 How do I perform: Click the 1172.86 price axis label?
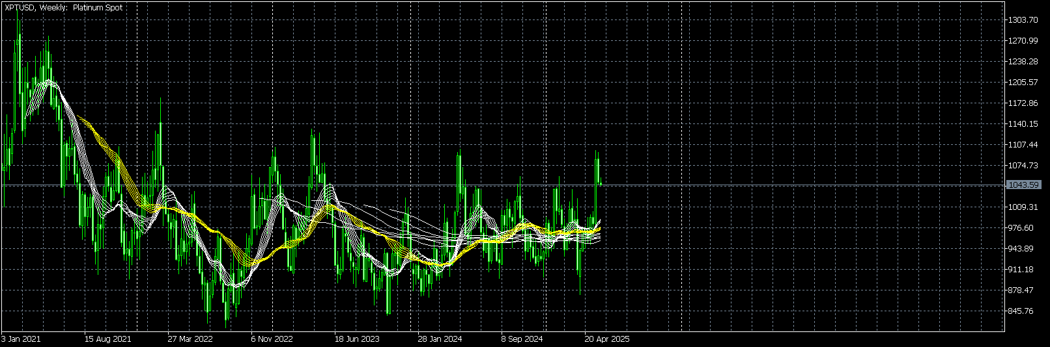1023,103
